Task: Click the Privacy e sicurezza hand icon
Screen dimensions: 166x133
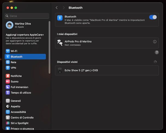Action: (x=8, y=128)
